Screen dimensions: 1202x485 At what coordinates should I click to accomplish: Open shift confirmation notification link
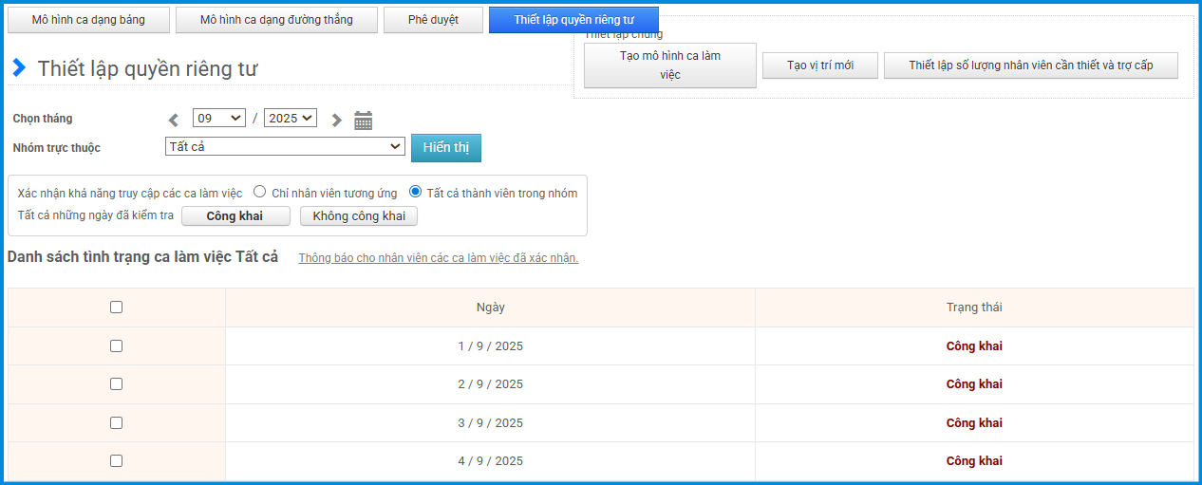(438, 258)
